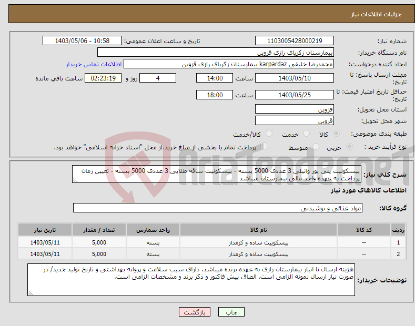The height and width of the screenshot is (326, 415).
Task: Click the شماره نیاز label
Action: 392,41
